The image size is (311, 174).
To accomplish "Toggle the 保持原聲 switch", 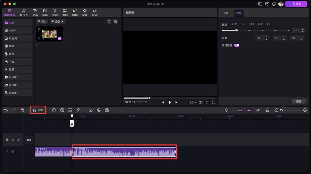I will click(236, 45).
